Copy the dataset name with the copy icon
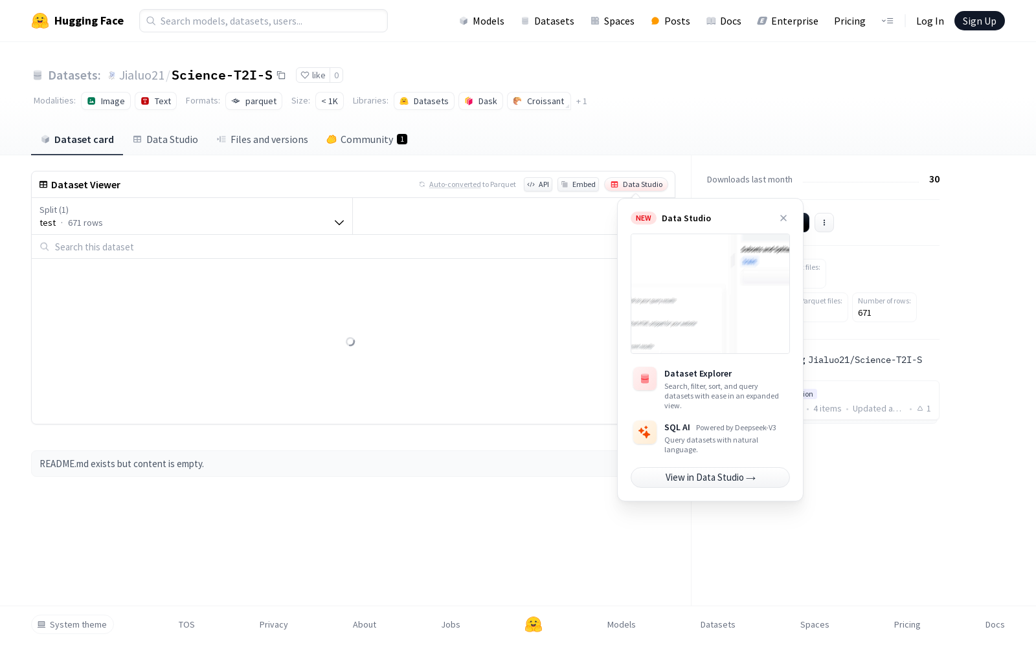The width and height of the screenshot is (1036, 647). point(281,75)
